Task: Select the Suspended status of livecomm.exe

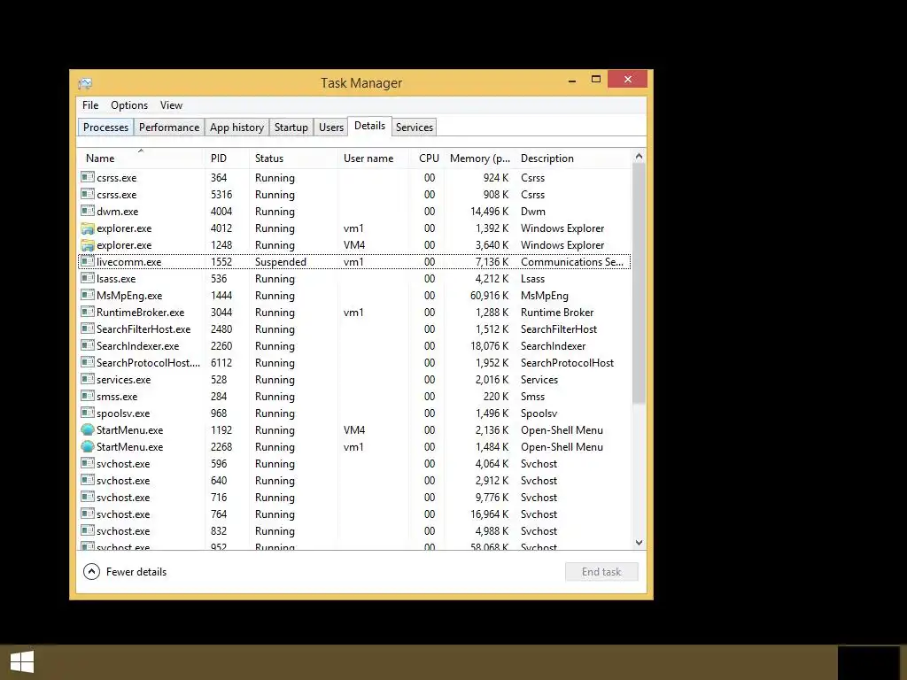Action: 281,262
